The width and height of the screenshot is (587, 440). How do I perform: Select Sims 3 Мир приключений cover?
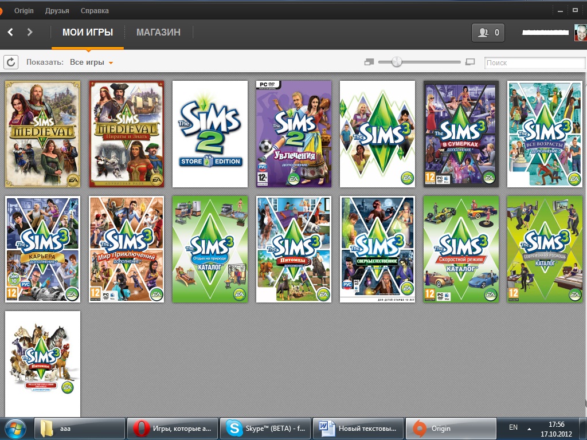(127, 249)
